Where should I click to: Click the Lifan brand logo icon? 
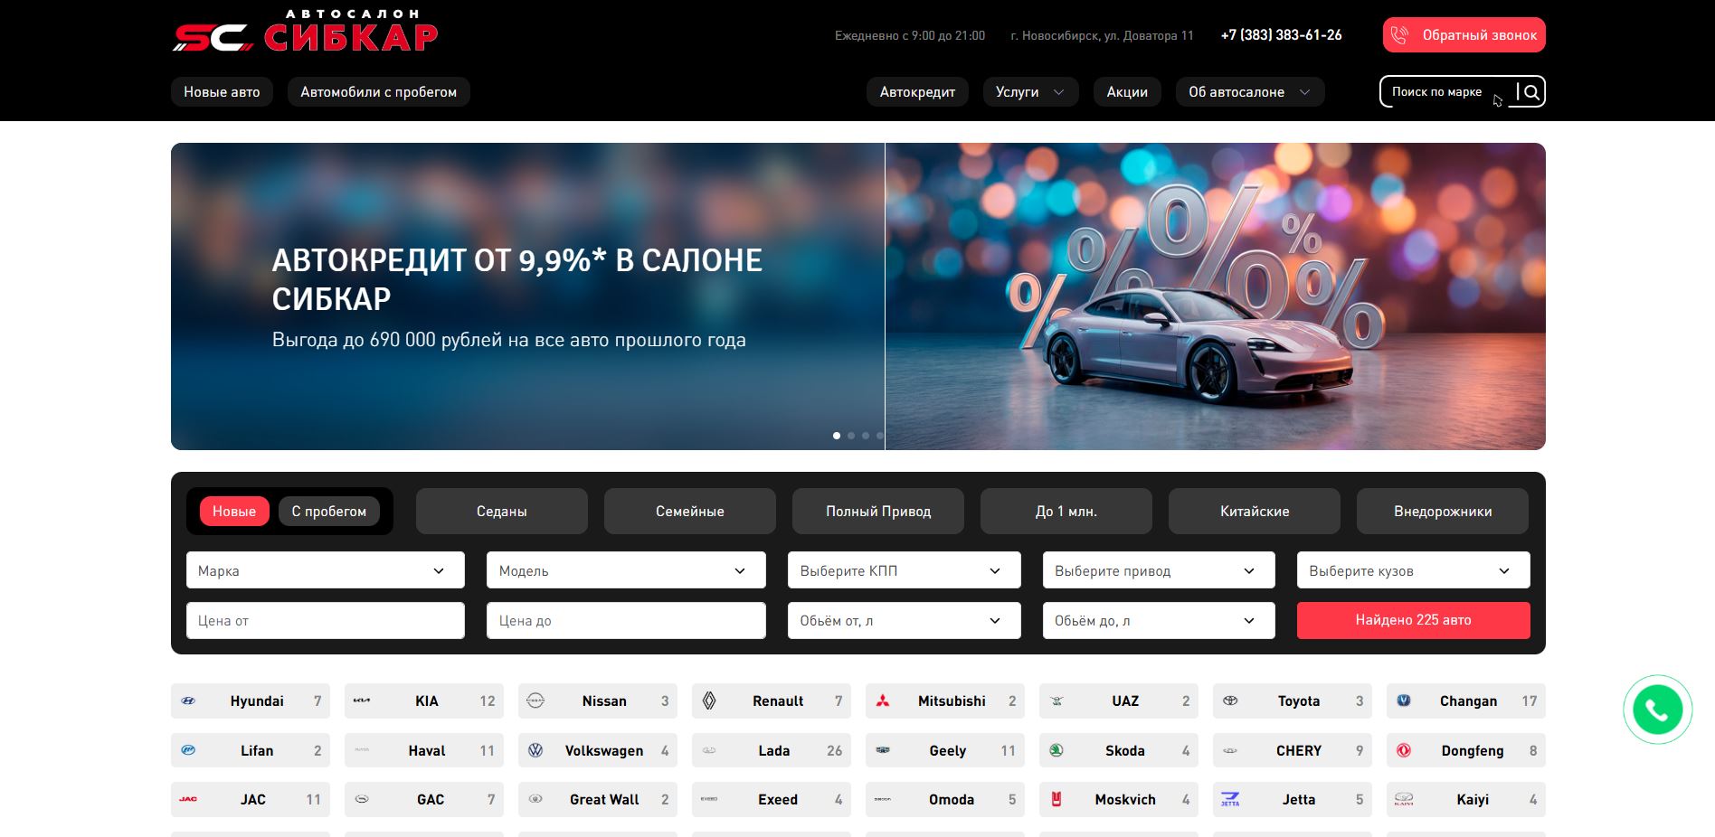(x=188, y=750)
